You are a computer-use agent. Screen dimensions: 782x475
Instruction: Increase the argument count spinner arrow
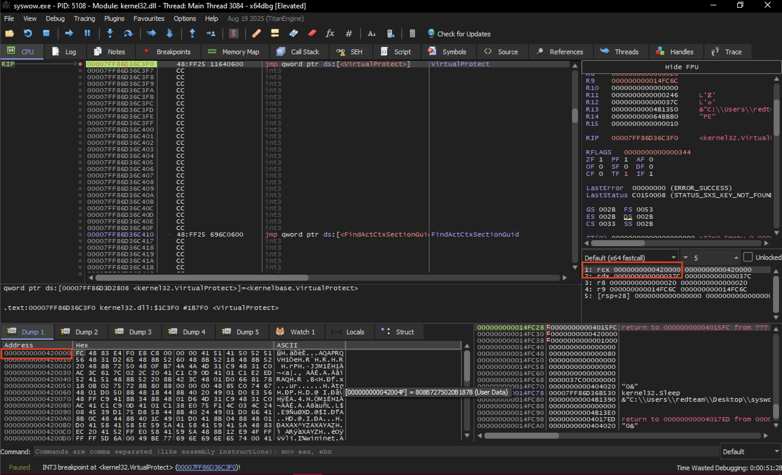[736, 258]
